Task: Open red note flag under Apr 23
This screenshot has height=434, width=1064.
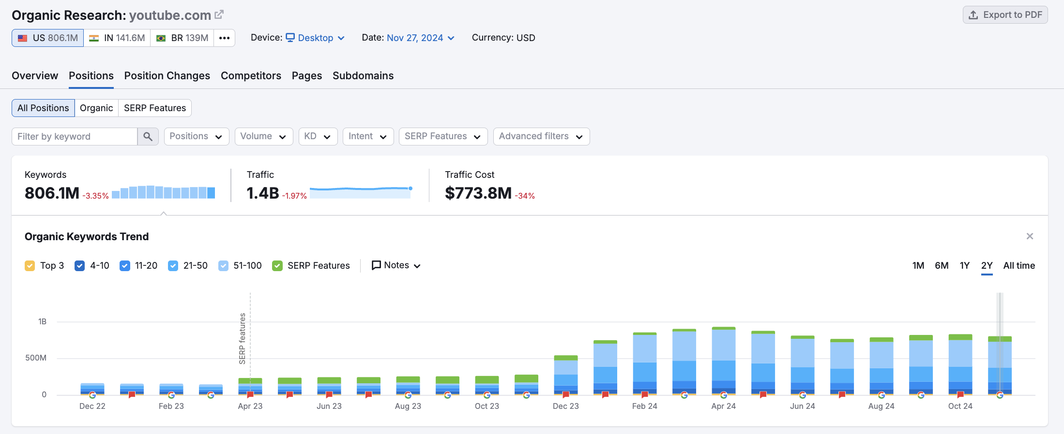Action: coord(250,395)
